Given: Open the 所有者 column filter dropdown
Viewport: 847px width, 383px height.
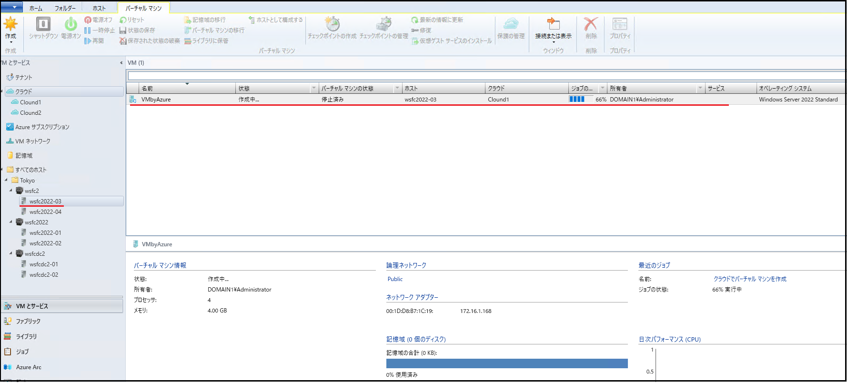Looking at the screenshot, I should pos(700,89).
